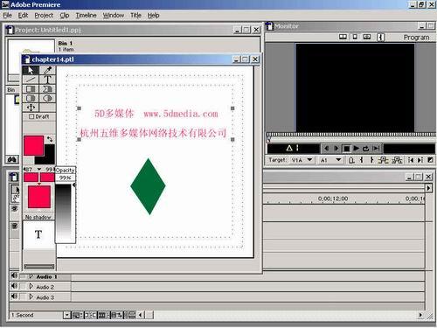Click the Opacity 99% value field

point(66,178)
